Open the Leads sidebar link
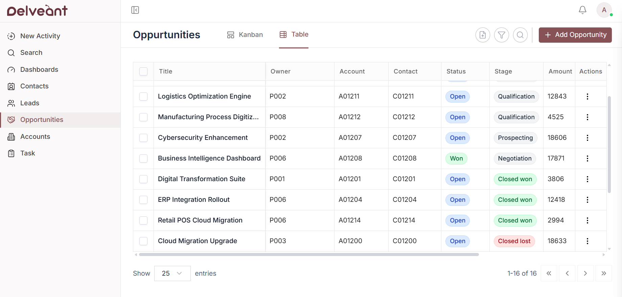 pos(30,103)
